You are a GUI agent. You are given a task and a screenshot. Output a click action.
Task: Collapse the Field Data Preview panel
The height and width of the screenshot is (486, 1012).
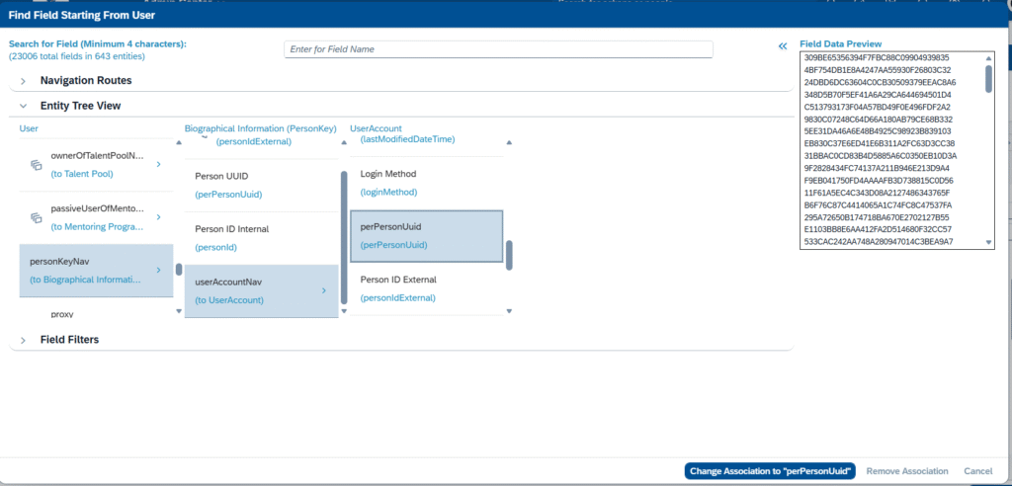tap(782, 45)
